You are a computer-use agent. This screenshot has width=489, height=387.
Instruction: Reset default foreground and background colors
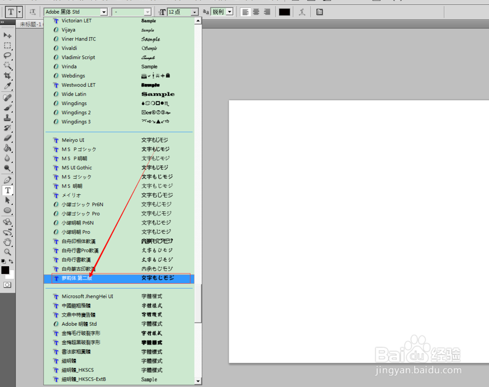pos(3,261)
